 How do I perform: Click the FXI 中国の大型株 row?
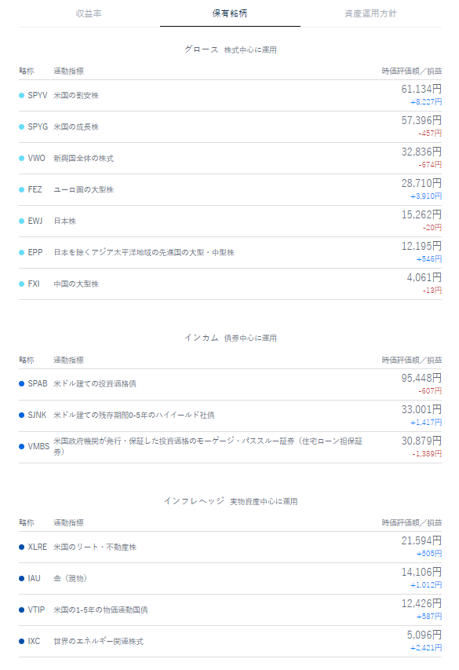(x=230, y=284)
